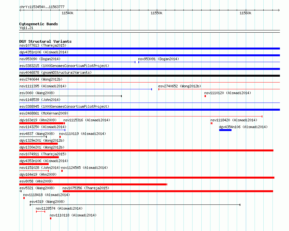Image resolution: width=289 pixels, height=231 pixels.
Task: Click the red nsv1115316 variant marker
Action: (x=64, y=123)
